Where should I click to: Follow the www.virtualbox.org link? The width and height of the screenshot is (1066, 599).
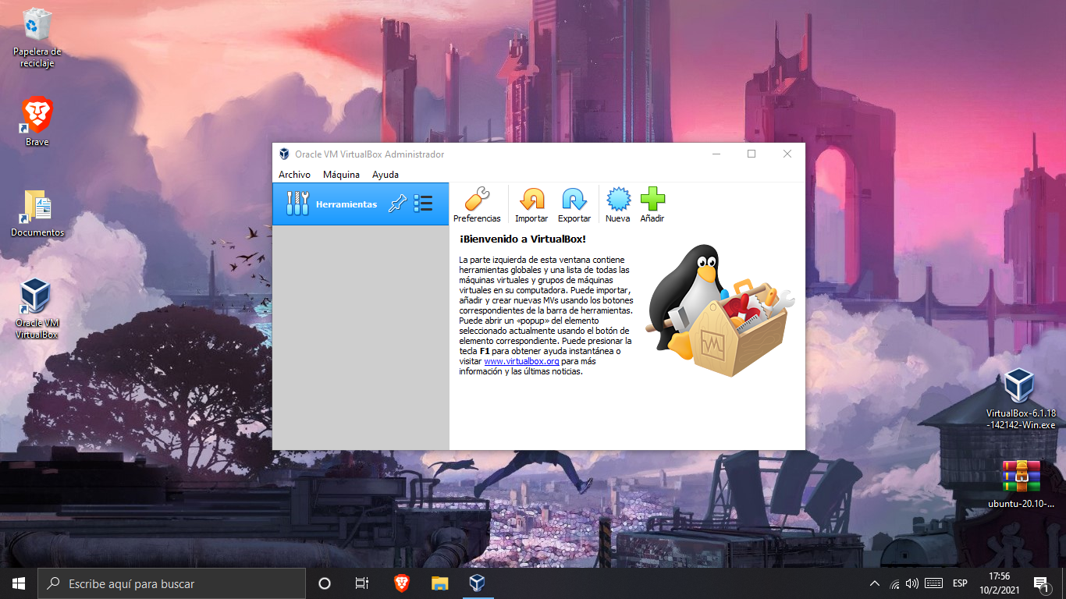[x=521, y=361]
